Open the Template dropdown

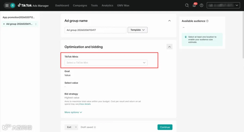pyautogui.click(x=137, y=30)
